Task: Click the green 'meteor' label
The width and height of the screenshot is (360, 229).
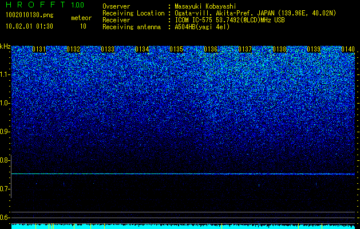Action: click(x=81, y=18)
